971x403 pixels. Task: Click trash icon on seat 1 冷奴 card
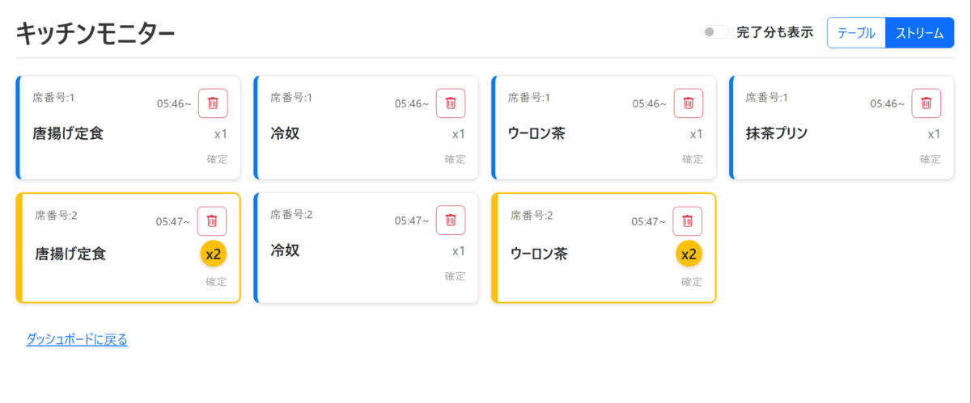451,103
